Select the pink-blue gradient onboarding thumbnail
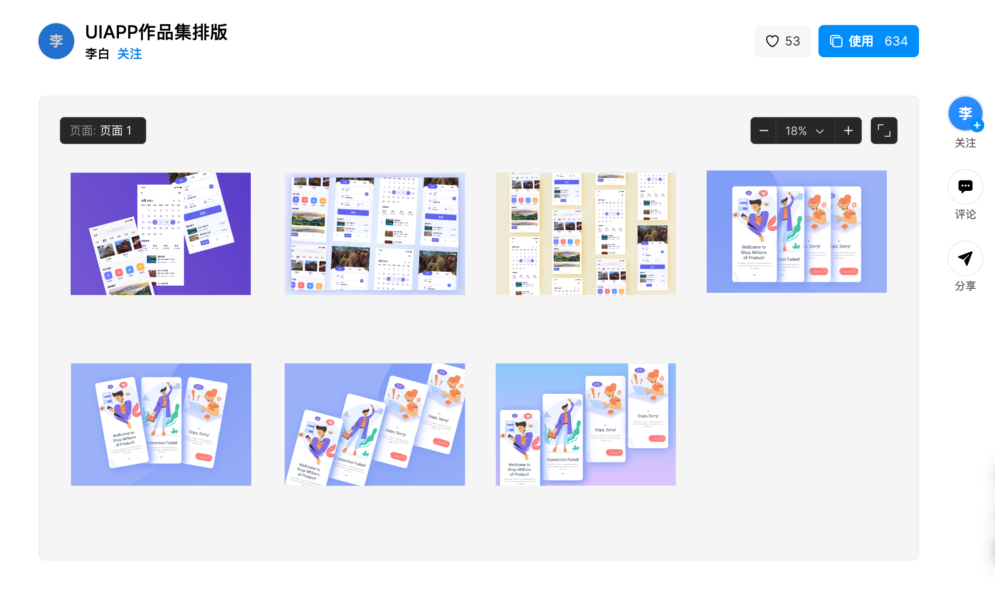This screenshot has width=995, height=607. pyautogui.click(x=586, y=424)
